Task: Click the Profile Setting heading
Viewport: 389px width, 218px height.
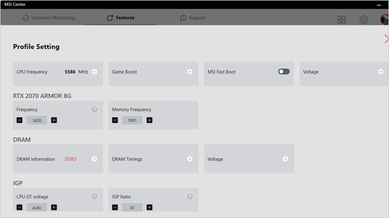Action: click(x=36, y=47)
